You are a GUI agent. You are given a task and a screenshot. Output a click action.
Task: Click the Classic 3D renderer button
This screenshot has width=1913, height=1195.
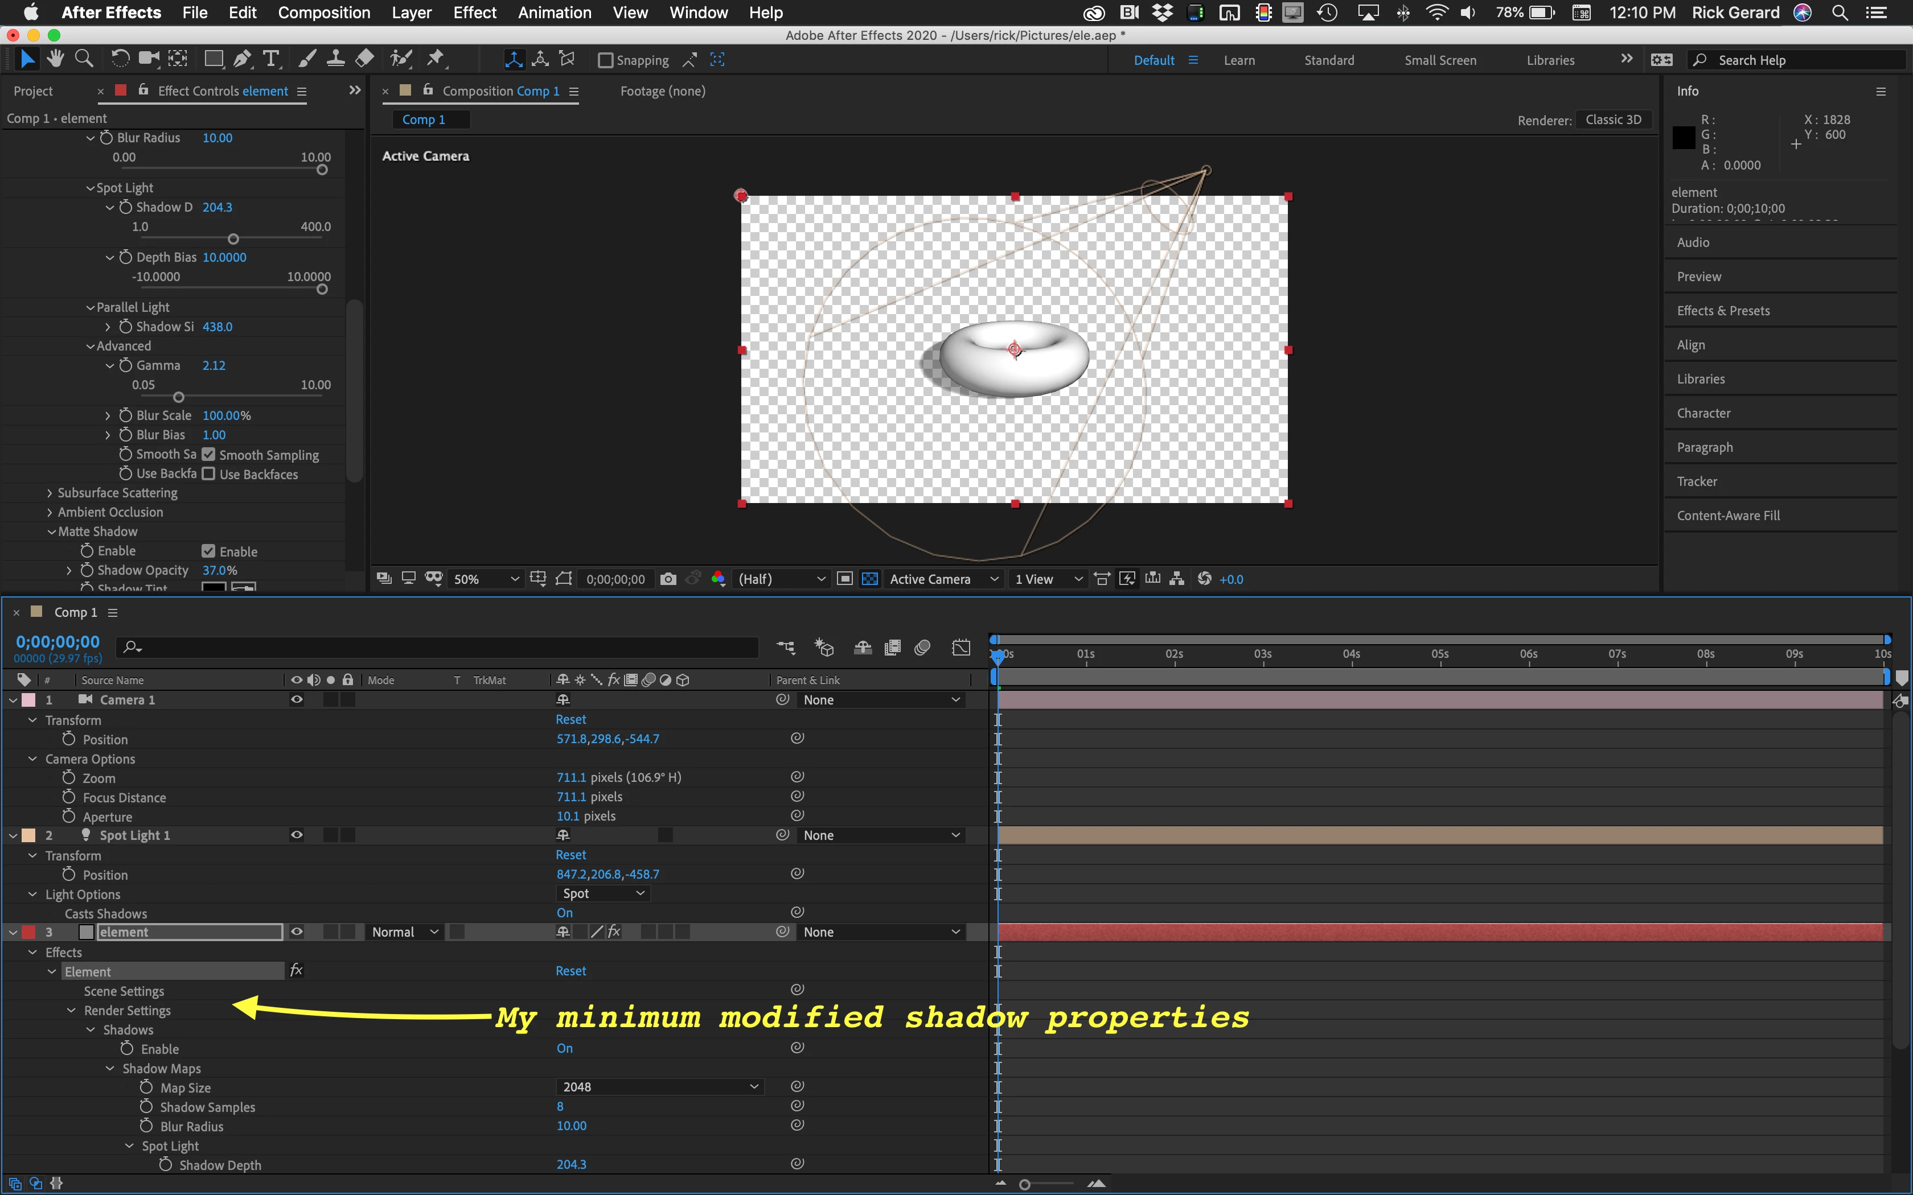(1612, 120)
